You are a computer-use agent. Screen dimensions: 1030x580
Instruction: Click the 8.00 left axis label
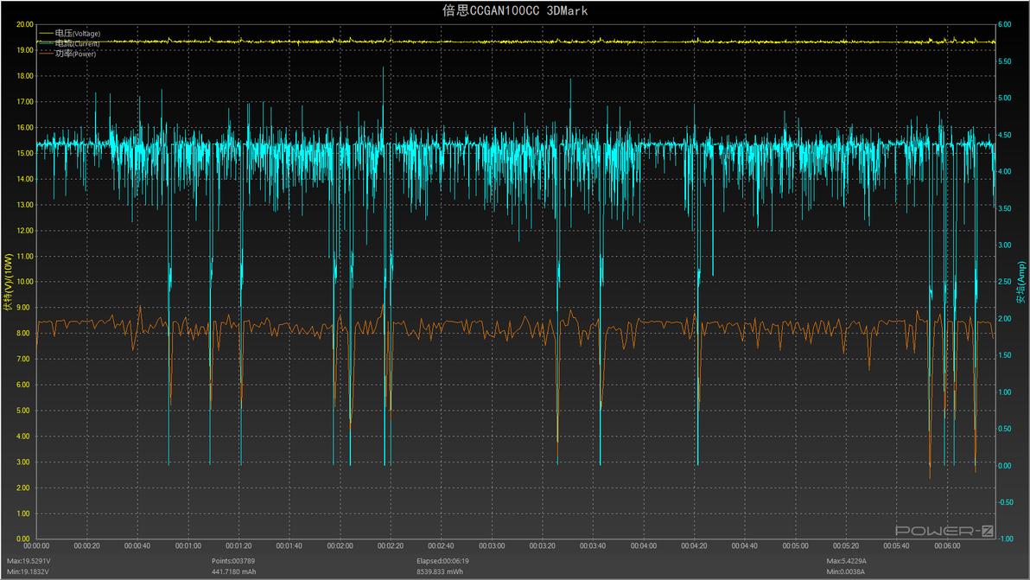point(23,334)
